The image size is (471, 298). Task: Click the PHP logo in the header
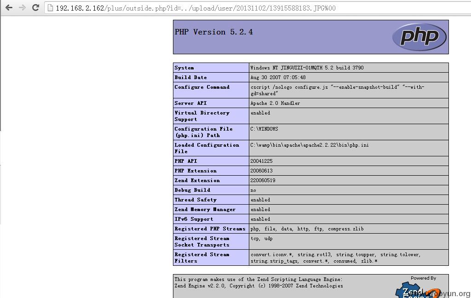(x=419, y=37)
